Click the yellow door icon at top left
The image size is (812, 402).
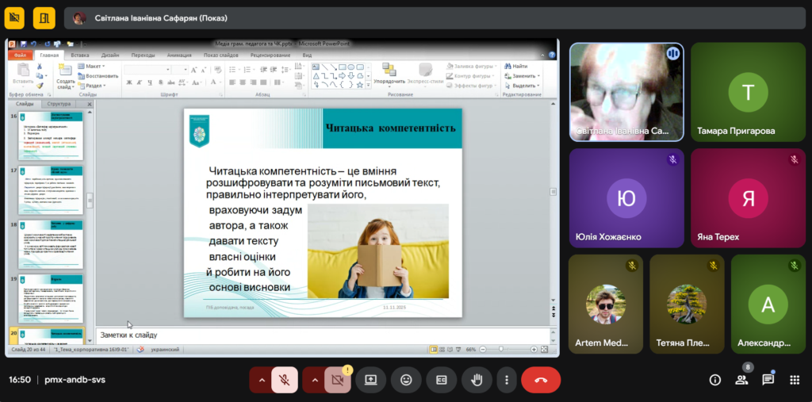coord(46,16)
